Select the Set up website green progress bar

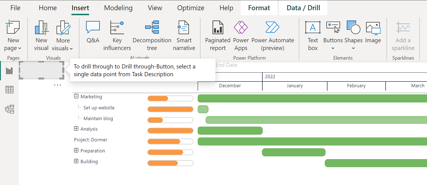(203, 109)
